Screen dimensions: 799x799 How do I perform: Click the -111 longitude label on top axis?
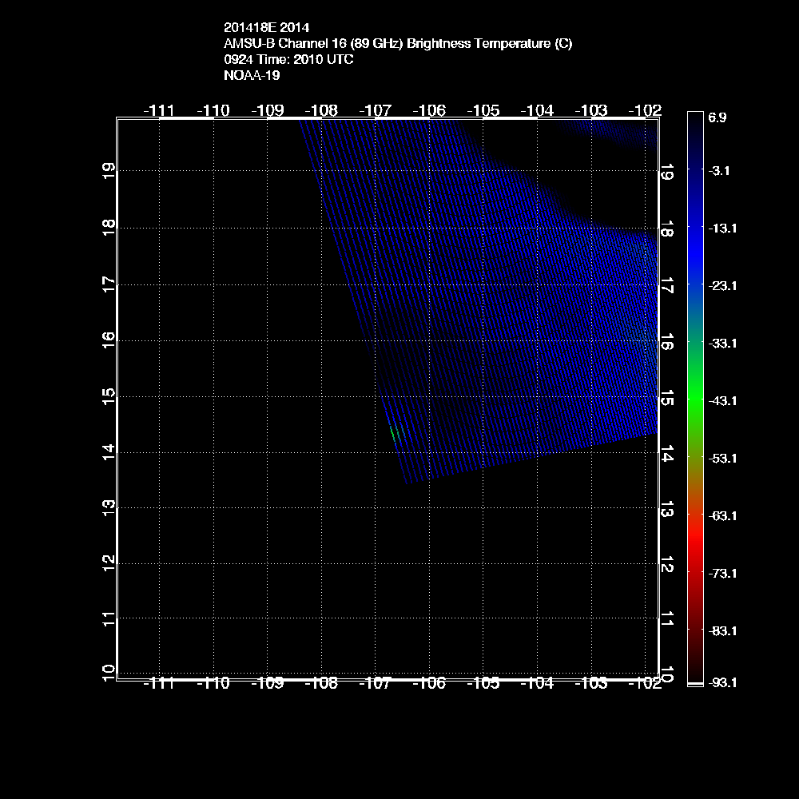(x=160, y=109)
